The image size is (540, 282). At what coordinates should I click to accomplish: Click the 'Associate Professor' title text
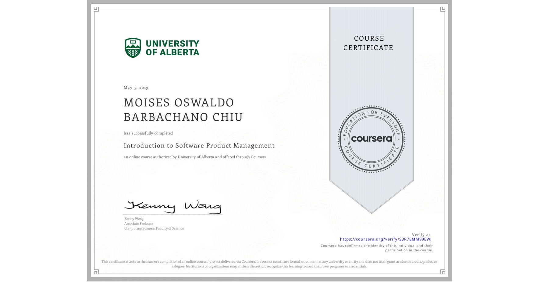pos(139,223)
